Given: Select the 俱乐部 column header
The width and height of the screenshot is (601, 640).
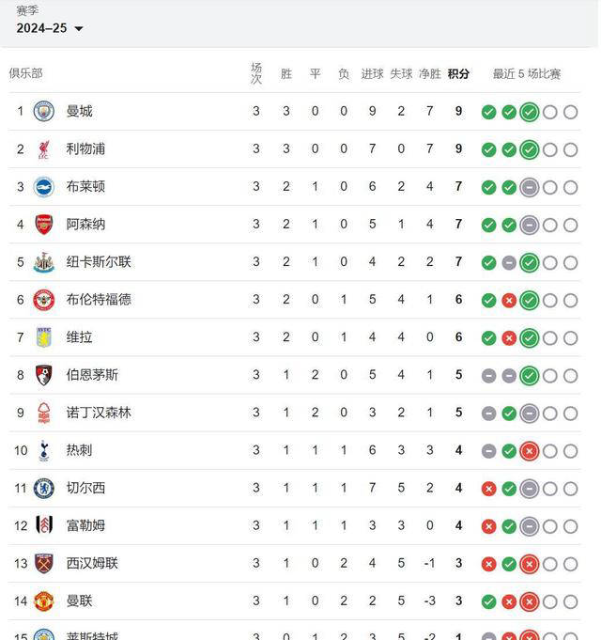Looking at the screenshot, I should (x=25, y=73).
